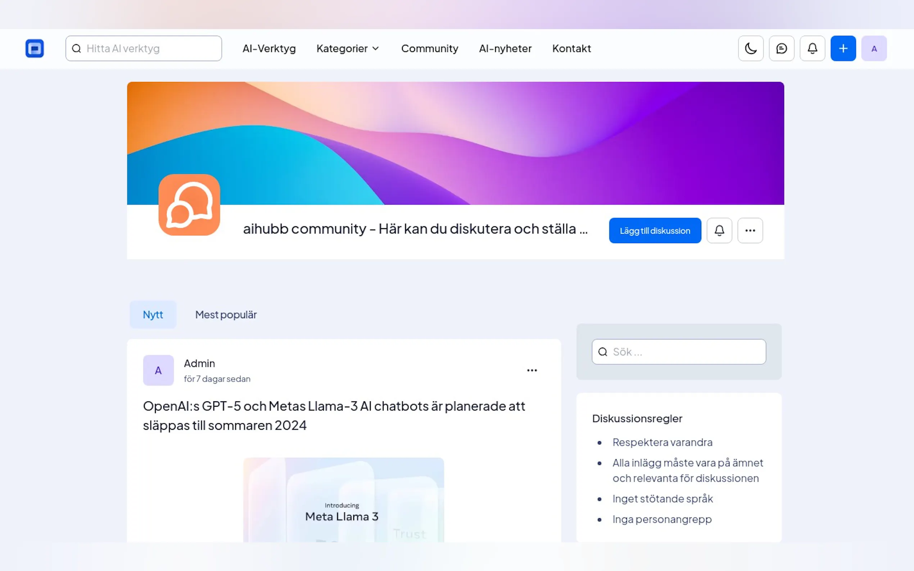Open community header three-dots menu
This screenshot has width=914, height=571.
click(x=750, y=230)
